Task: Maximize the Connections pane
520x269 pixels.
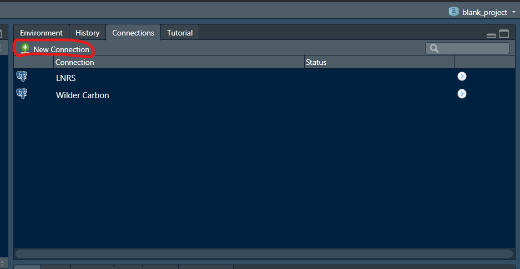Action: click(504, 34)
